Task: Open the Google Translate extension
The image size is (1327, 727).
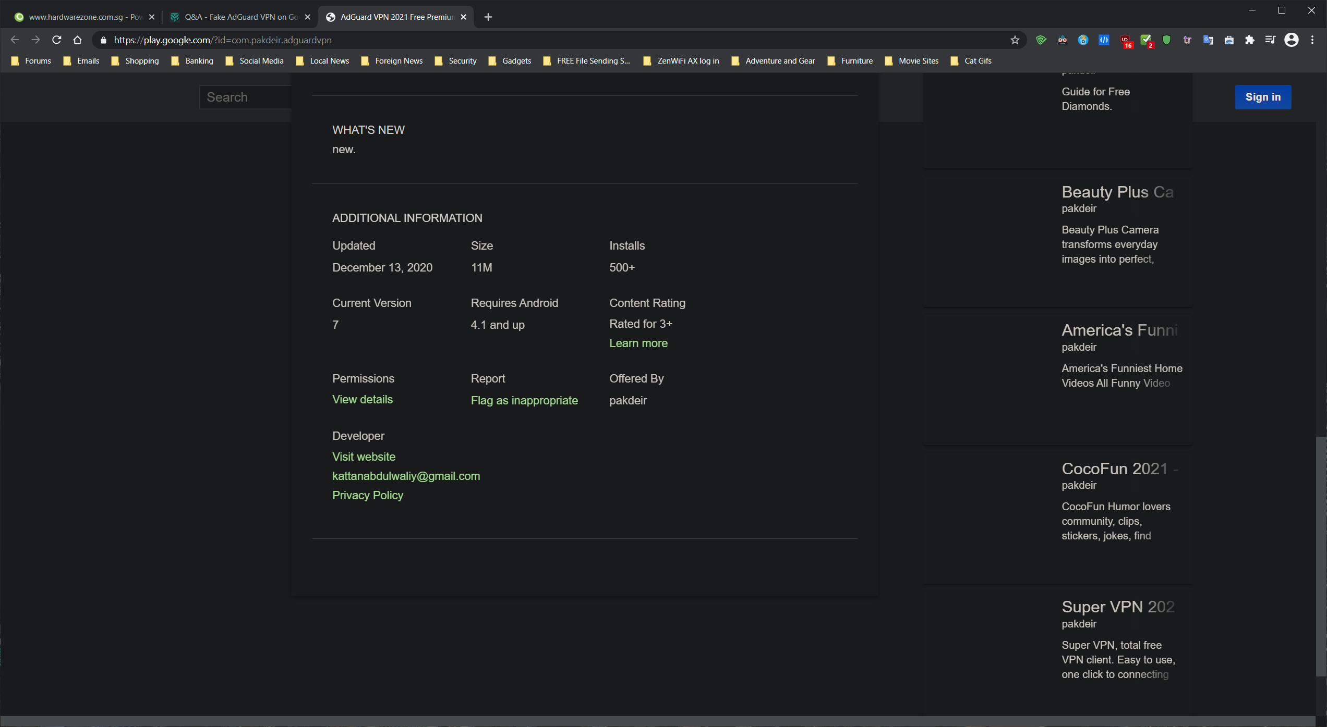Action: [1208, 40]
